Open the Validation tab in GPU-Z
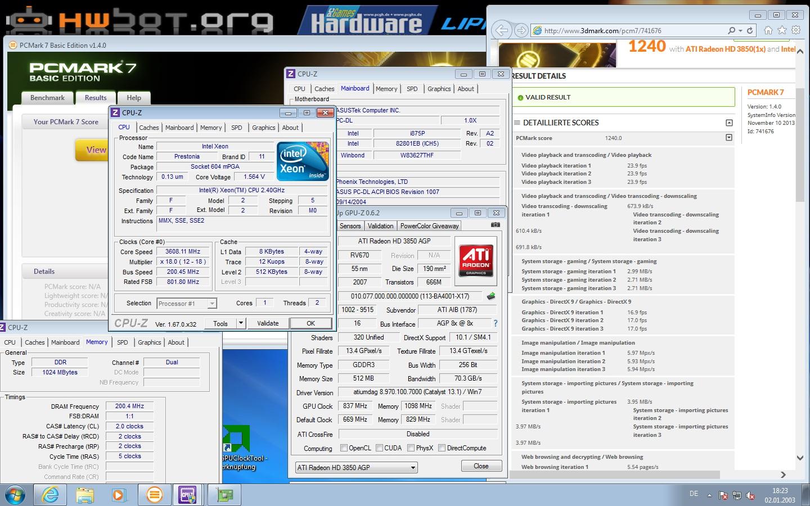This screenshot has width=810, height=506. tap(381, 226)
